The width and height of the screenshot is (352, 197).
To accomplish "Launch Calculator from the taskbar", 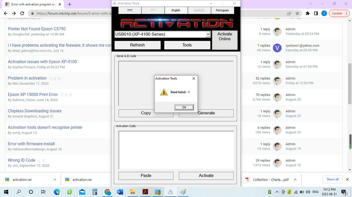I will coord(95,192).
